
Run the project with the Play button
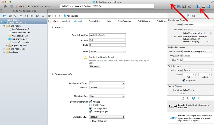6,6
